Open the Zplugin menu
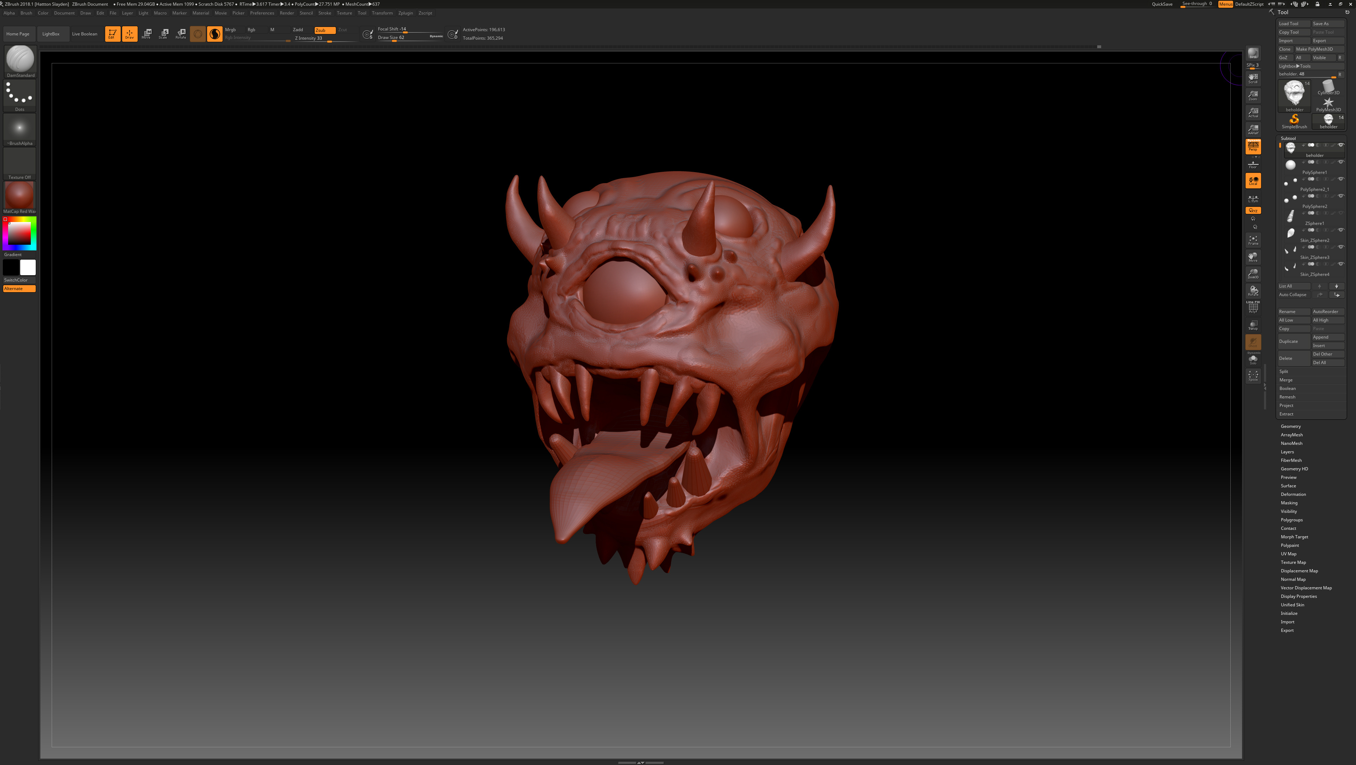The image size is (1356, 765). 405,13
